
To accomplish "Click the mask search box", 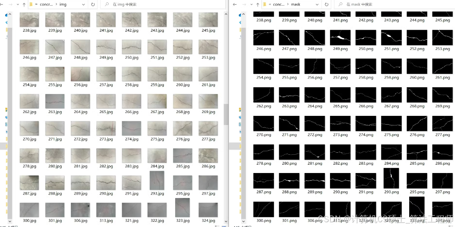I will point(394,5).
